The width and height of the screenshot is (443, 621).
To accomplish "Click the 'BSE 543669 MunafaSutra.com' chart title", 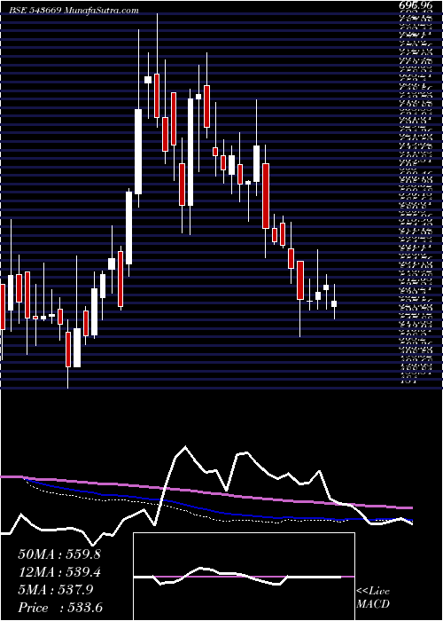I will (x=74, y=11).
